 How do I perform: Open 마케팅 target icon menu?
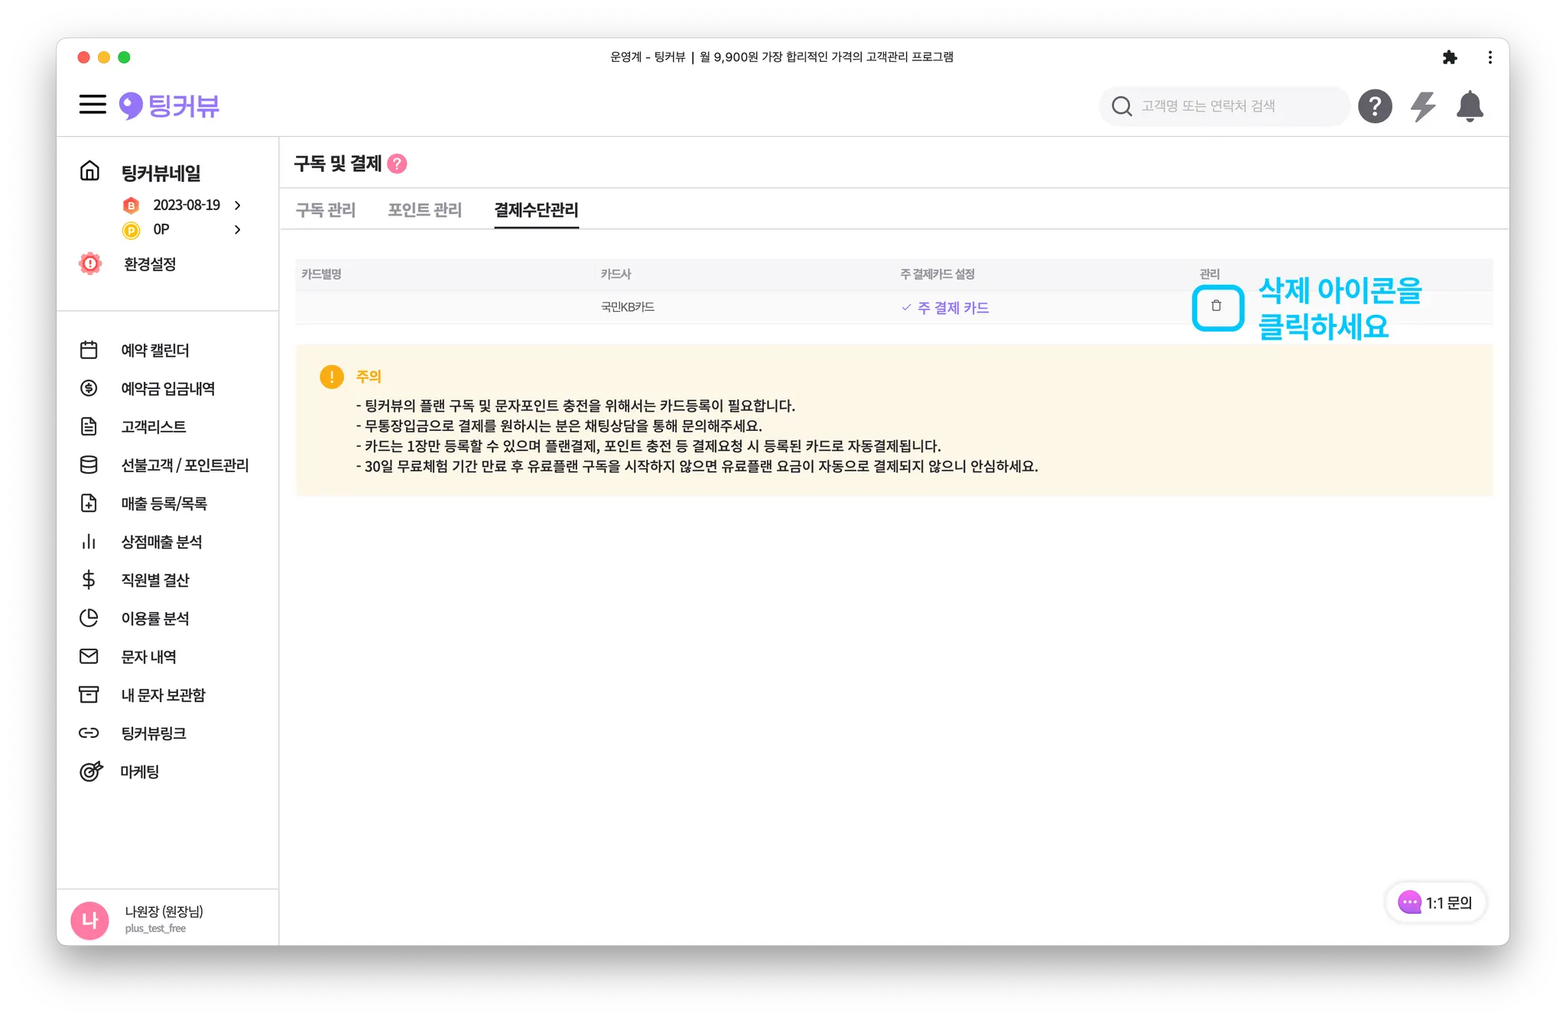pos(91,772)
